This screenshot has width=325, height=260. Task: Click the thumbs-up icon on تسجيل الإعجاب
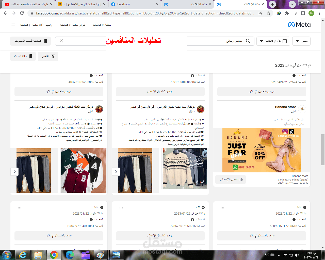pos(242,179)
